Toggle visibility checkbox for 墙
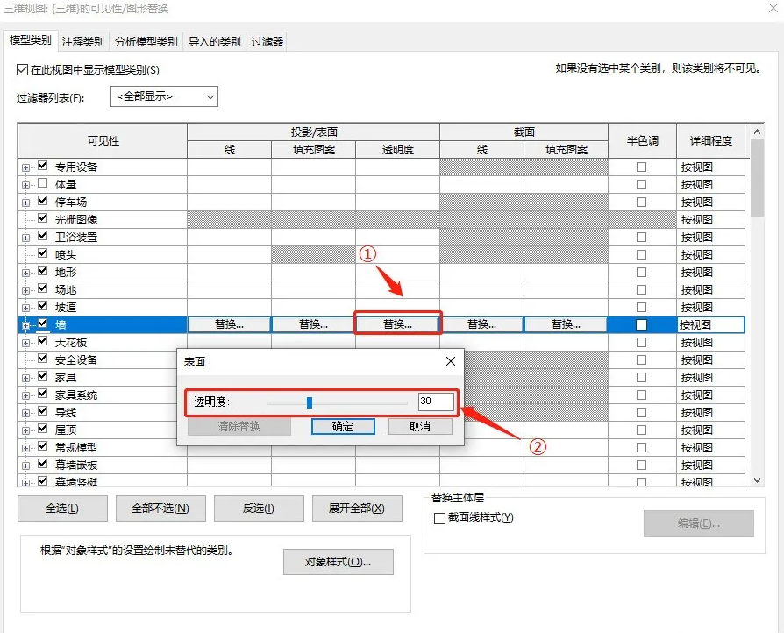The width and height of the screenshot is (784, 633). click(x=42, y=324)
